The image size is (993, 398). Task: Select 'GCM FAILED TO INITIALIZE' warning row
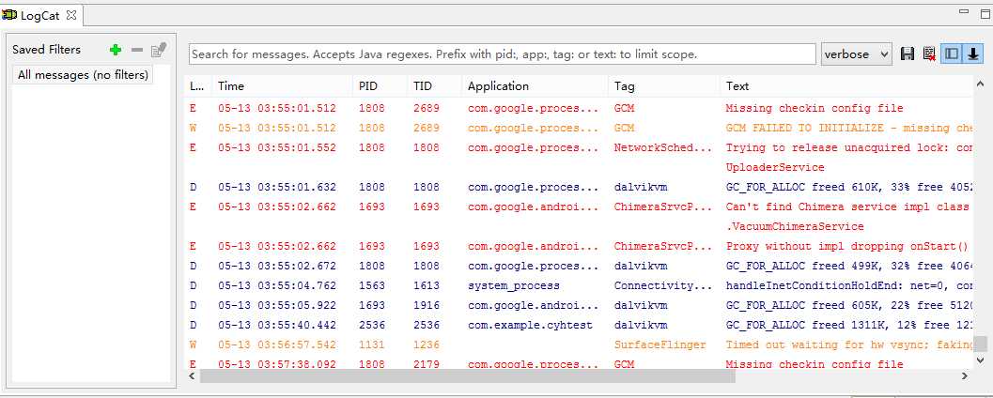pyautogui.click(x=579, y=128)
